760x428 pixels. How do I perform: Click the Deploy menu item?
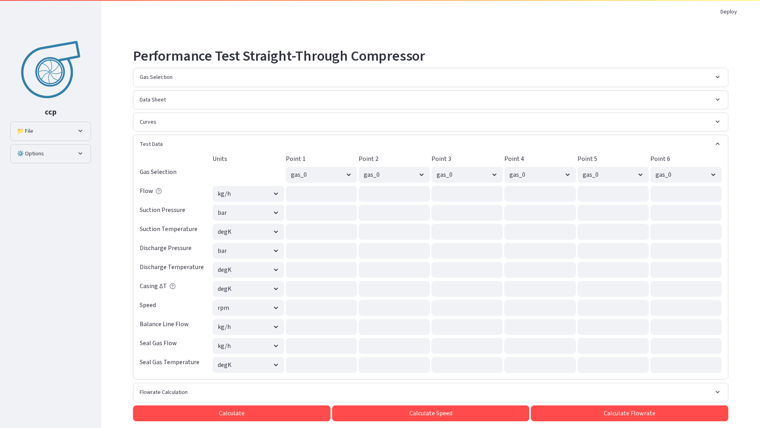(x=728, y=12)
